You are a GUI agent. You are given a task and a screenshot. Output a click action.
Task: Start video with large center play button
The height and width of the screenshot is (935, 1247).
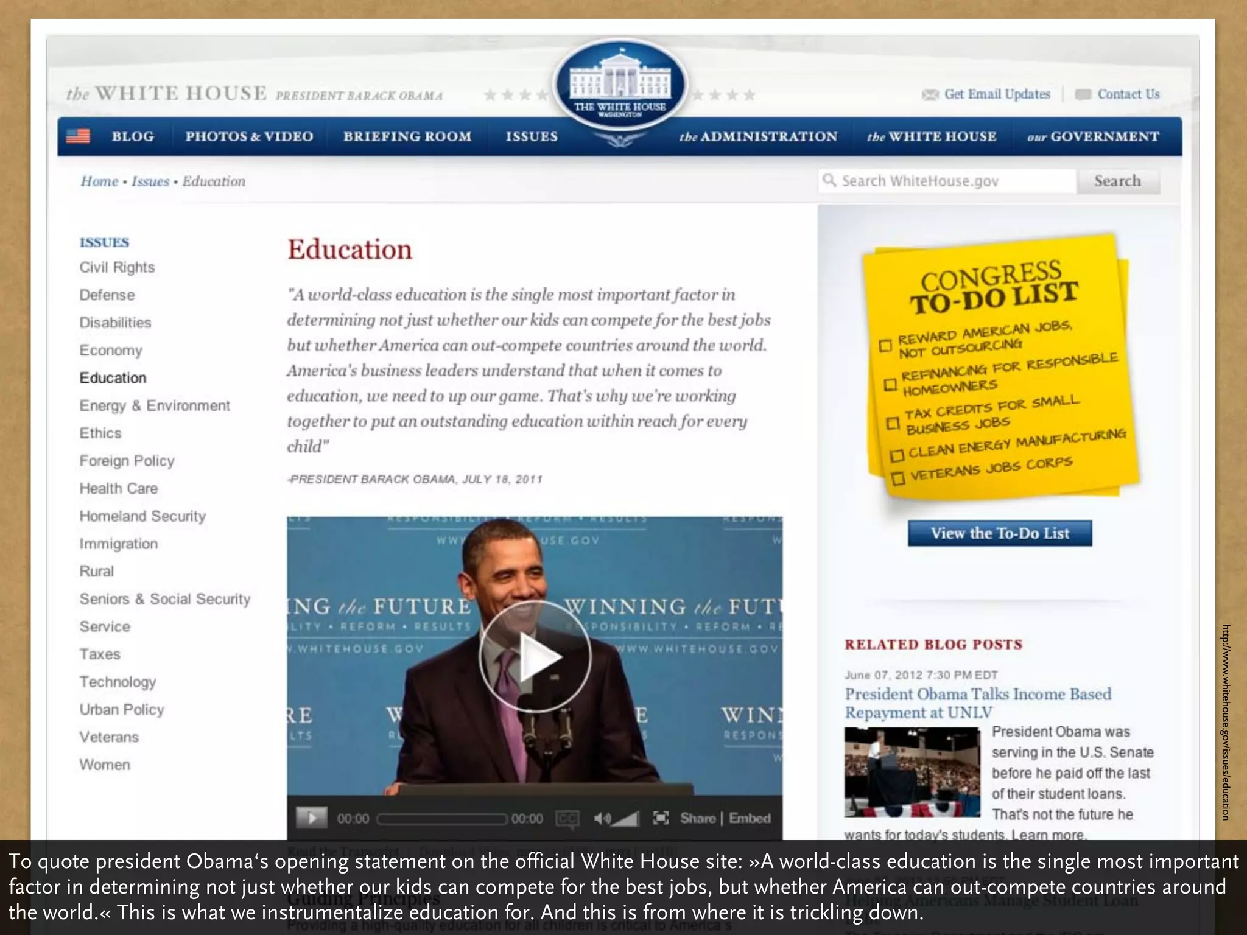coord(535,657)
